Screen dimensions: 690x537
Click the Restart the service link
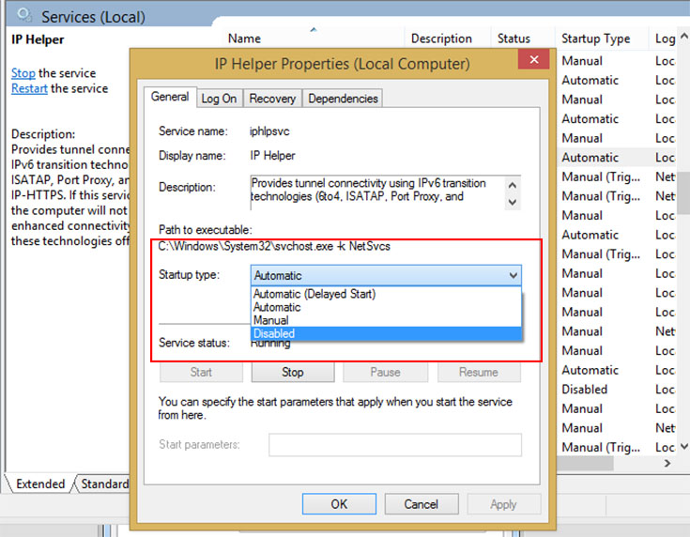coord(29,88)
